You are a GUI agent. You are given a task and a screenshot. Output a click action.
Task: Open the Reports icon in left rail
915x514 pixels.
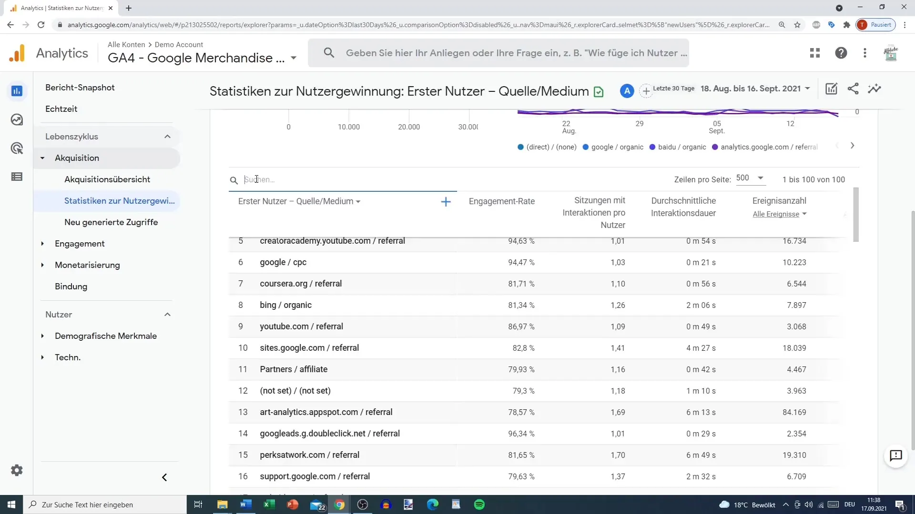point(17,91)
